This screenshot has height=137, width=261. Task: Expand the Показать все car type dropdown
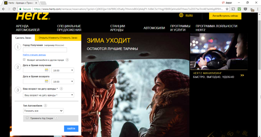[x=43, y=111]
